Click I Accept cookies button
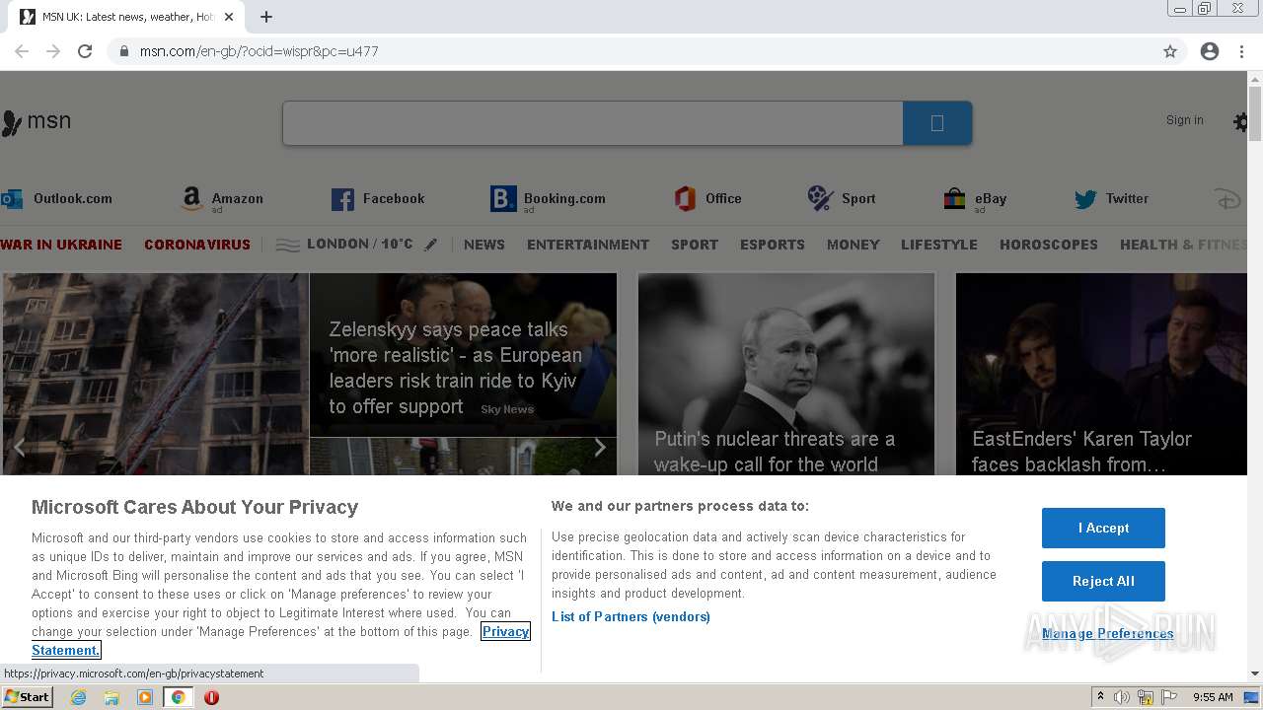The width and height of the screenshot is (1263, 710). 1103,529
